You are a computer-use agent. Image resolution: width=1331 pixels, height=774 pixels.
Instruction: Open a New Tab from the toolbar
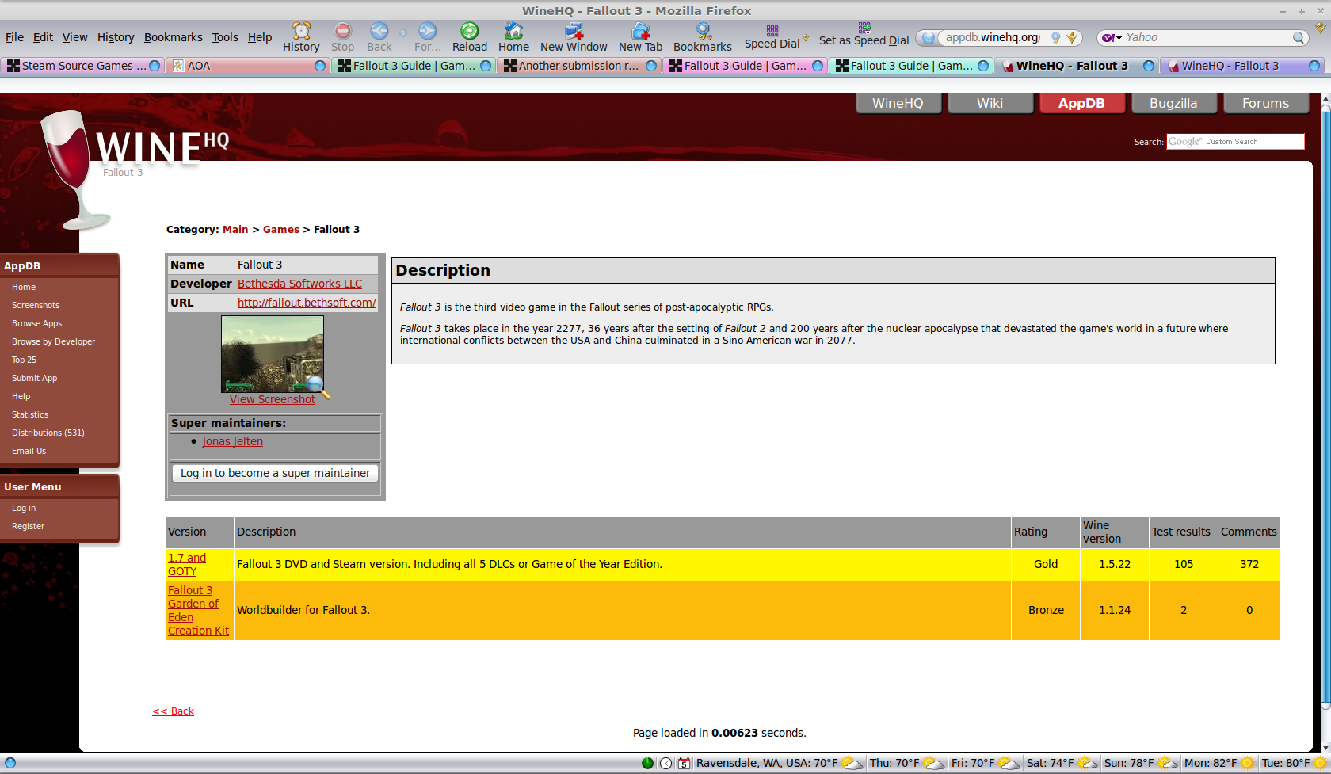pyautogui.click(x=640, y=37)
